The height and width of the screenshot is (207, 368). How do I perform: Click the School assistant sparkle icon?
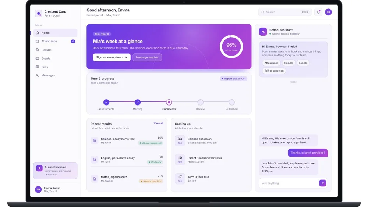tap(263, 32)
